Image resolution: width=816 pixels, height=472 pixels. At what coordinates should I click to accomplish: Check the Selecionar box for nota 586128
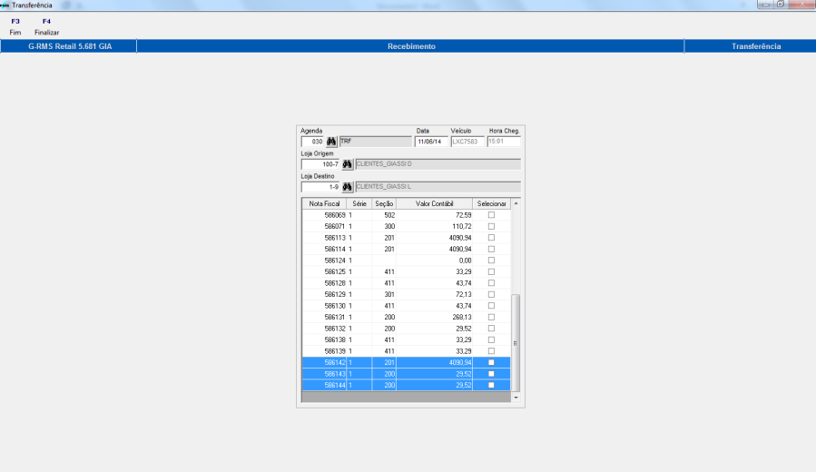pos(491,283)
